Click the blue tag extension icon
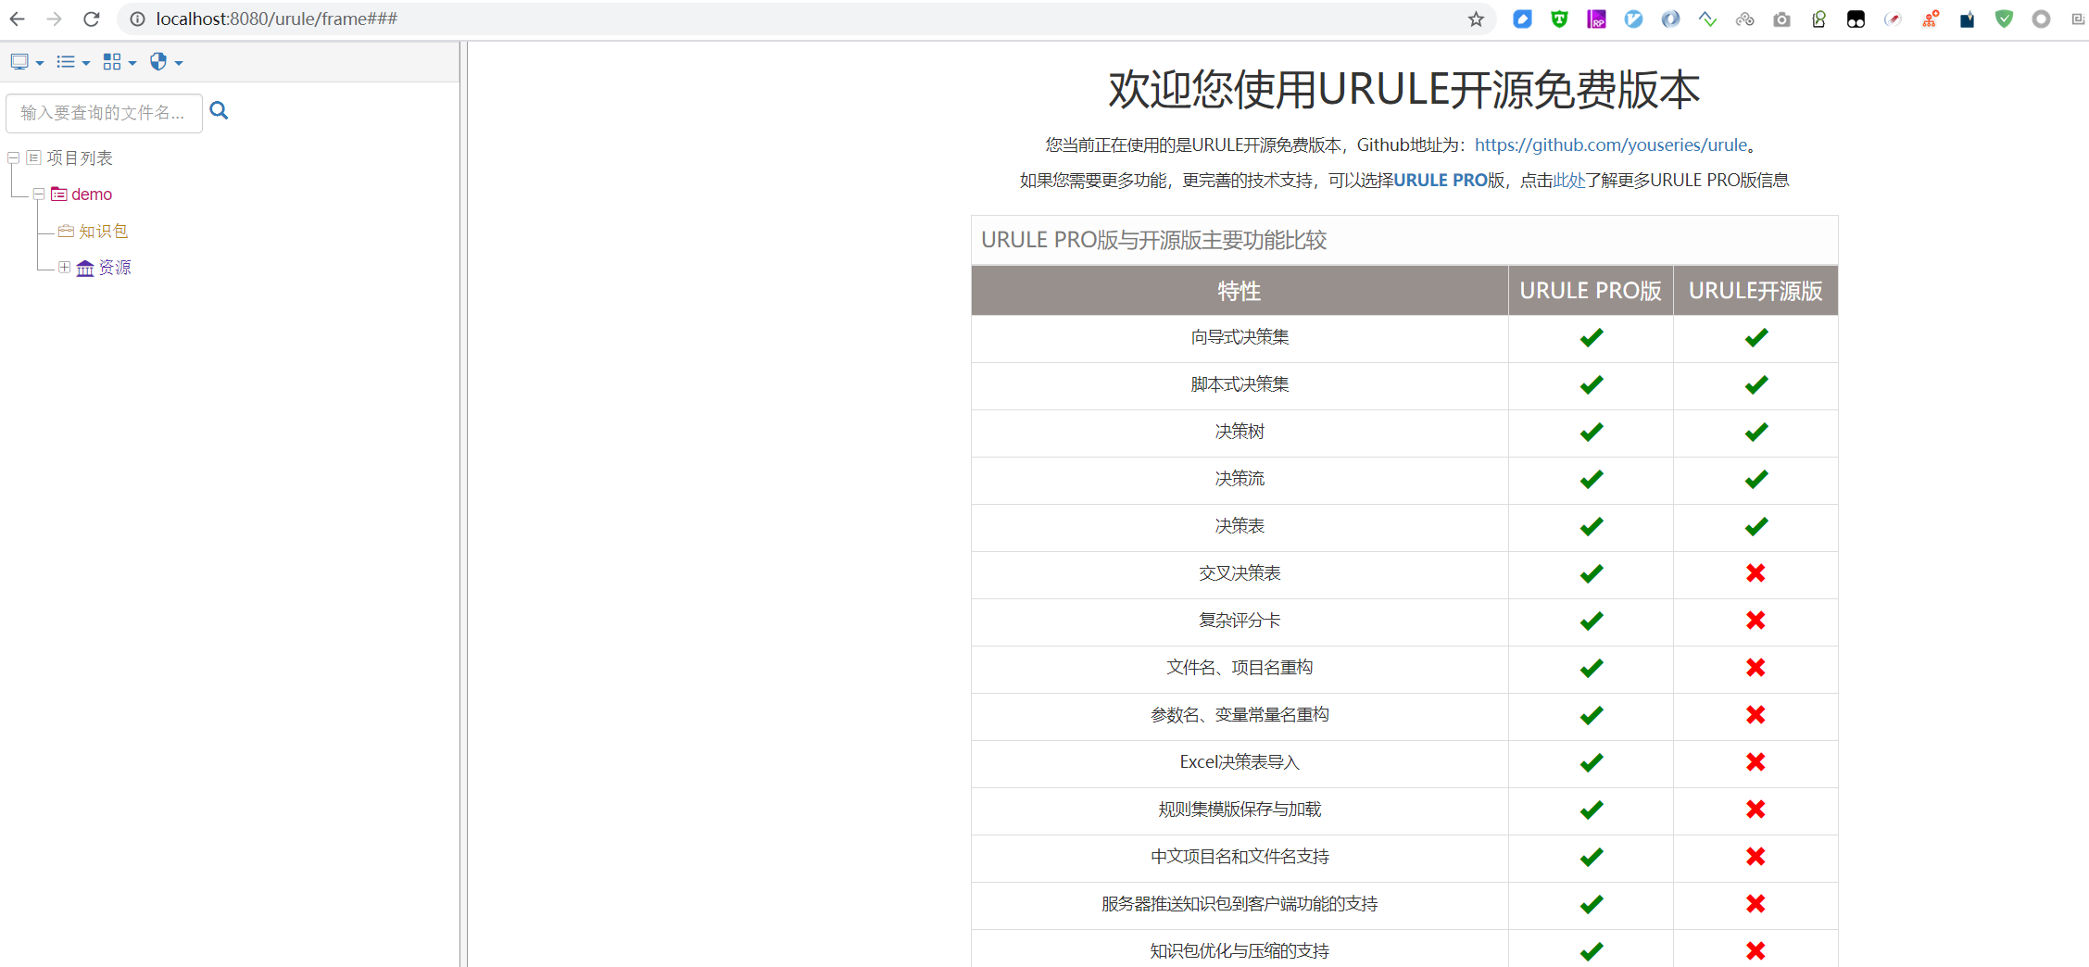Screen dimensions: 2089x967 point(1522,19)
